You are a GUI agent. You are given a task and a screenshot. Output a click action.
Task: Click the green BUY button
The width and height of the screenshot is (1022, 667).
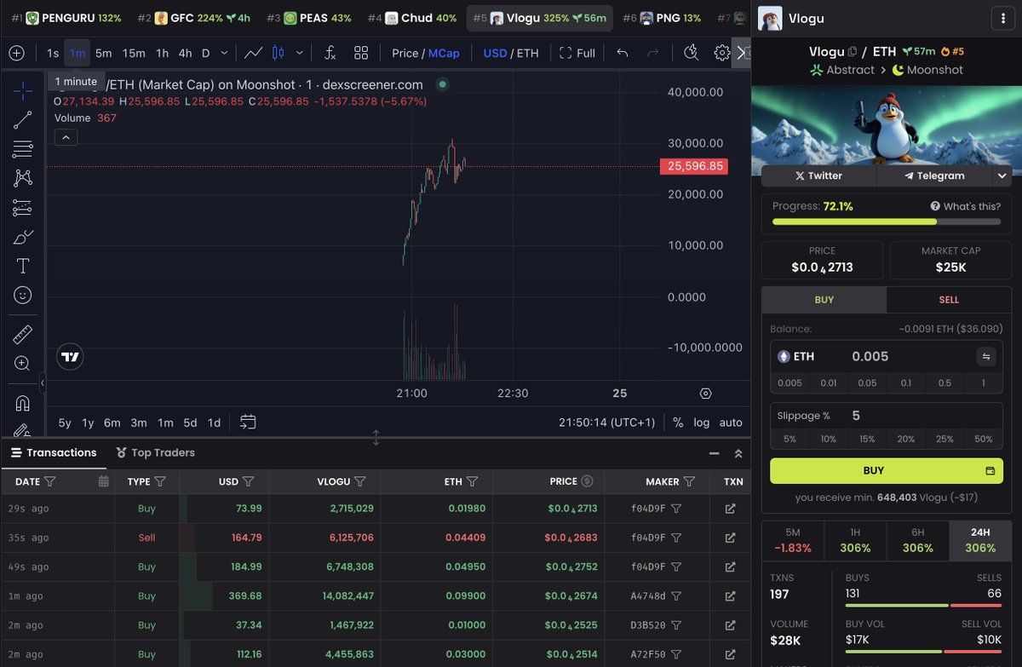pyautogui.click(x=887, y=470)
